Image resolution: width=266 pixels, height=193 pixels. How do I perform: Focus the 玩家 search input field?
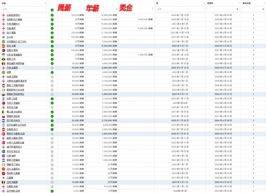coord(24,9)
